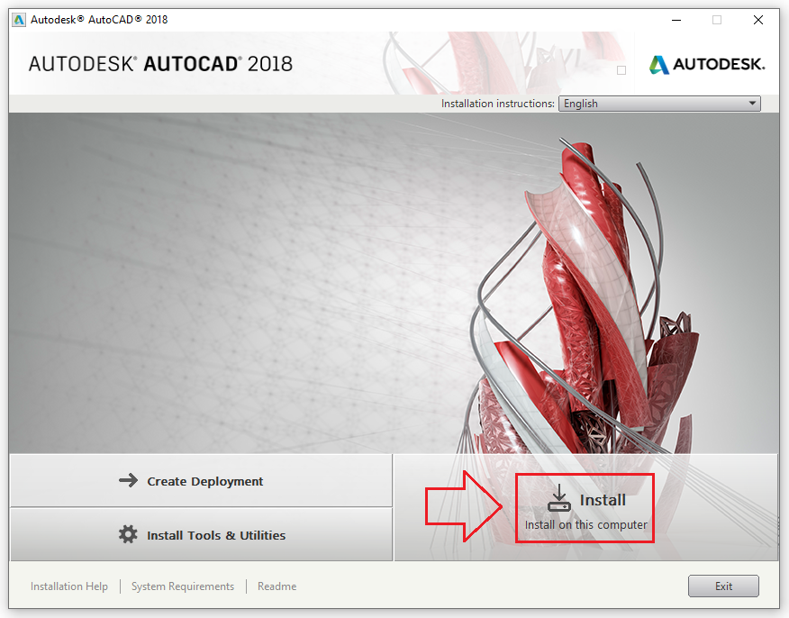The image size is (789, 618).
Task: View System Requirements link
Action: 183,586
